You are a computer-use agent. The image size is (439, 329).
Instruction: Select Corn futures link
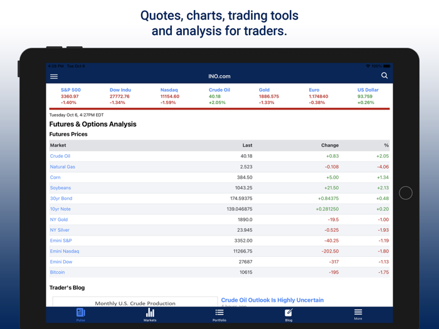tap(55, 177)
